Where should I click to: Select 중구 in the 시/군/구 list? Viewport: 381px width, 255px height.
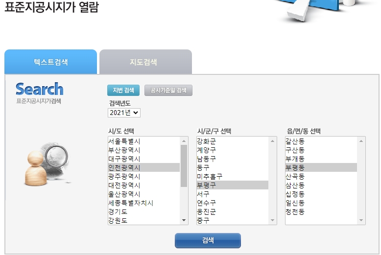233,220
